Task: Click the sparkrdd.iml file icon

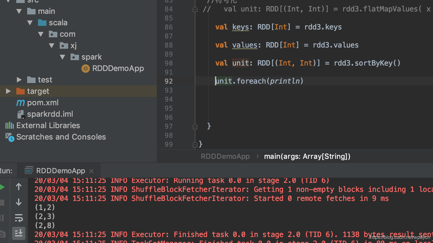Action: tap(21, 114)
